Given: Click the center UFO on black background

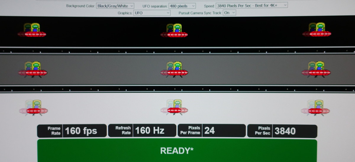Looking at the screenshot, I should tap(174, 30).
